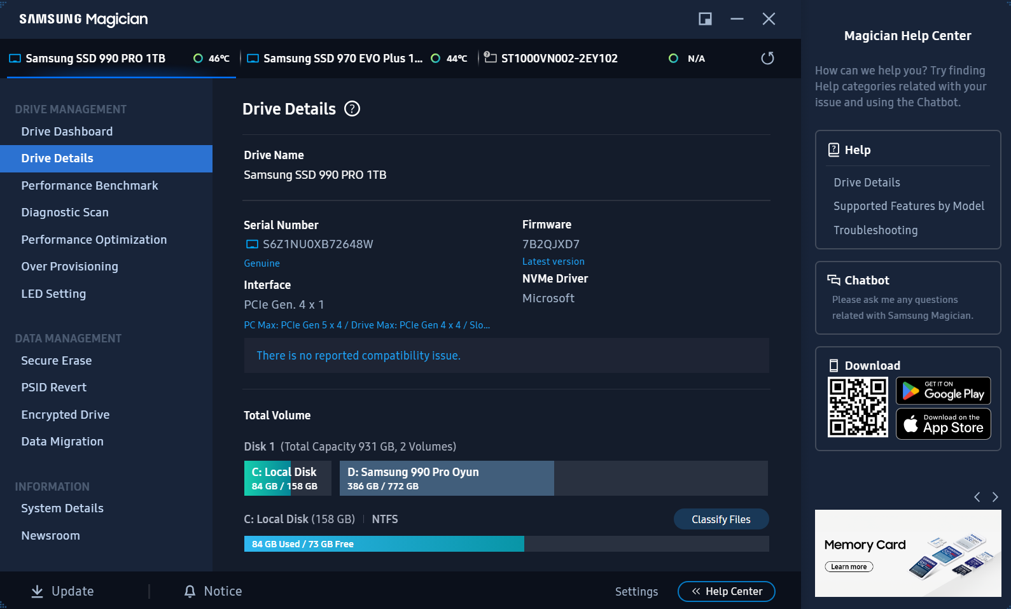This screenshot has width=1011, height=609.
Task: Switch to the Samsung SSD 990 PRO 1TB drive tab
Action: point(122,59)
